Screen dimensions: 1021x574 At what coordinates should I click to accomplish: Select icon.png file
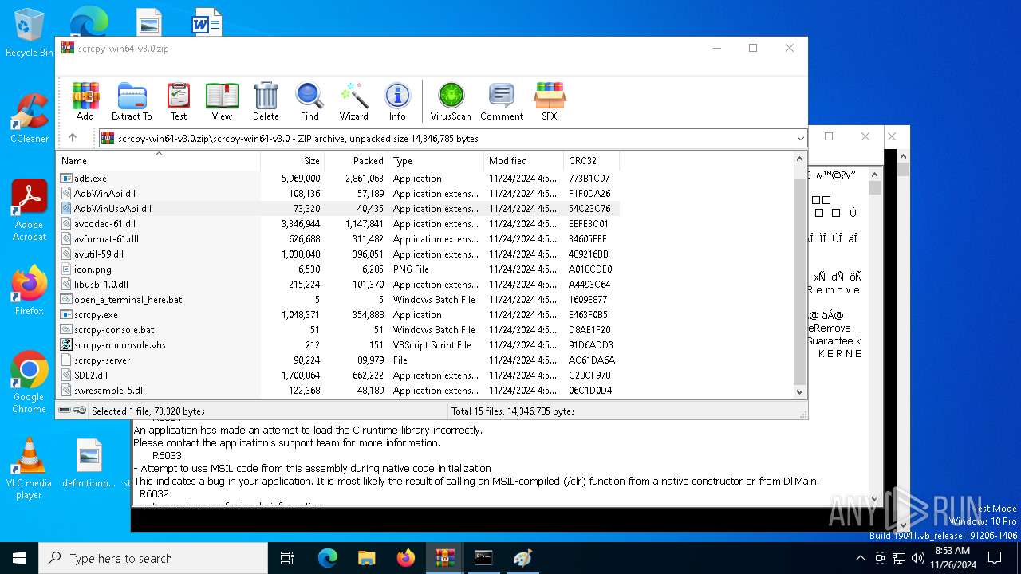coord(338,269)
